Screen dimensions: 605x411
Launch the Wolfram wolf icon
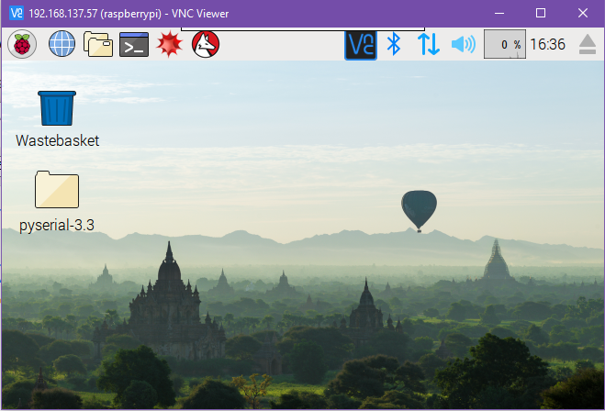(206, 44)
